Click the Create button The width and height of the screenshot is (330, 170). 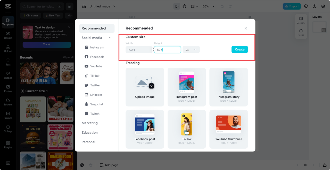[x=240, y=49]
